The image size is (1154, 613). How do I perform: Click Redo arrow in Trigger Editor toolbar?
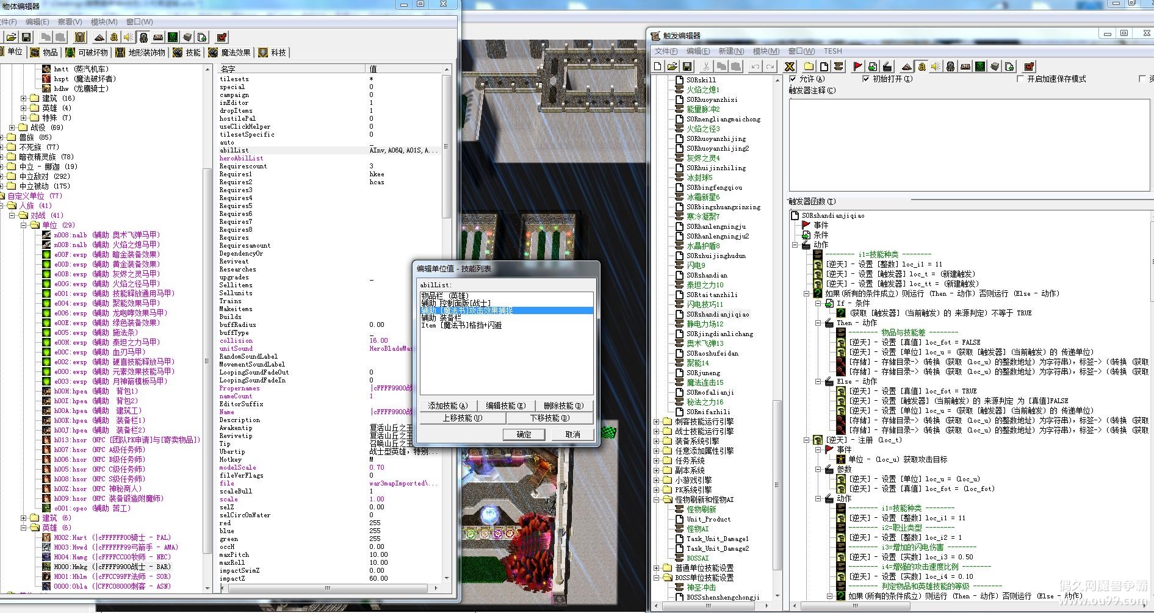tap(770, 66)
